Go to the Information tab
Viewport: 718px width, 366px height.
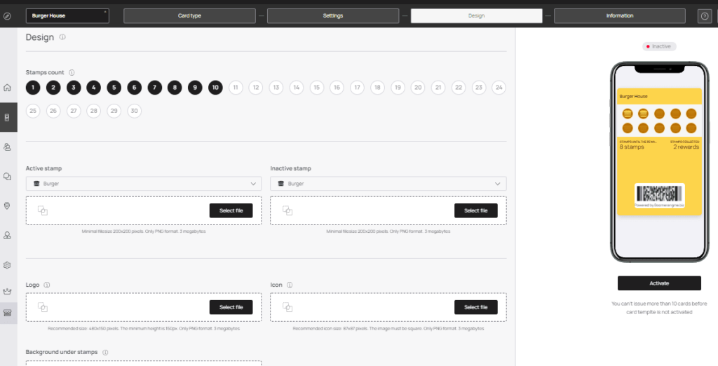[620, 15]
